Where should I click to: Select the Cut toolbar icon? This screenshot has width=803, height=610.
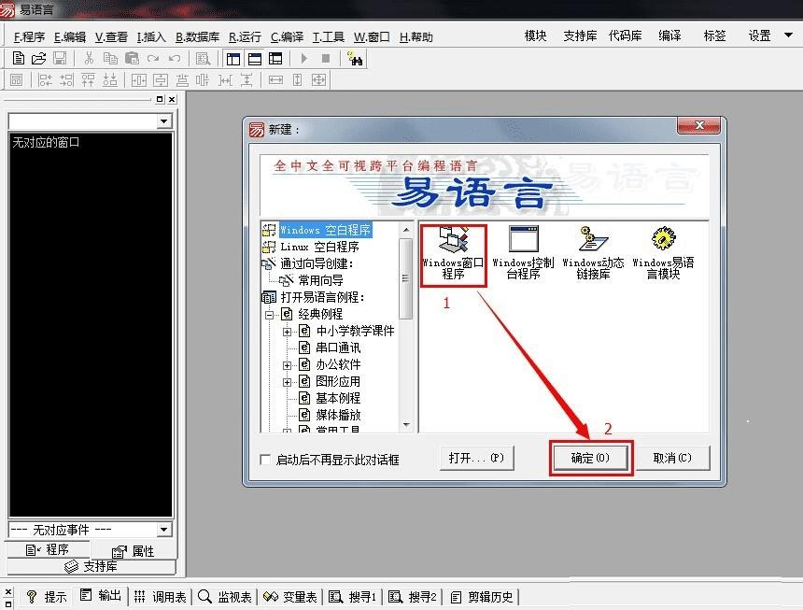click(89, 58)
